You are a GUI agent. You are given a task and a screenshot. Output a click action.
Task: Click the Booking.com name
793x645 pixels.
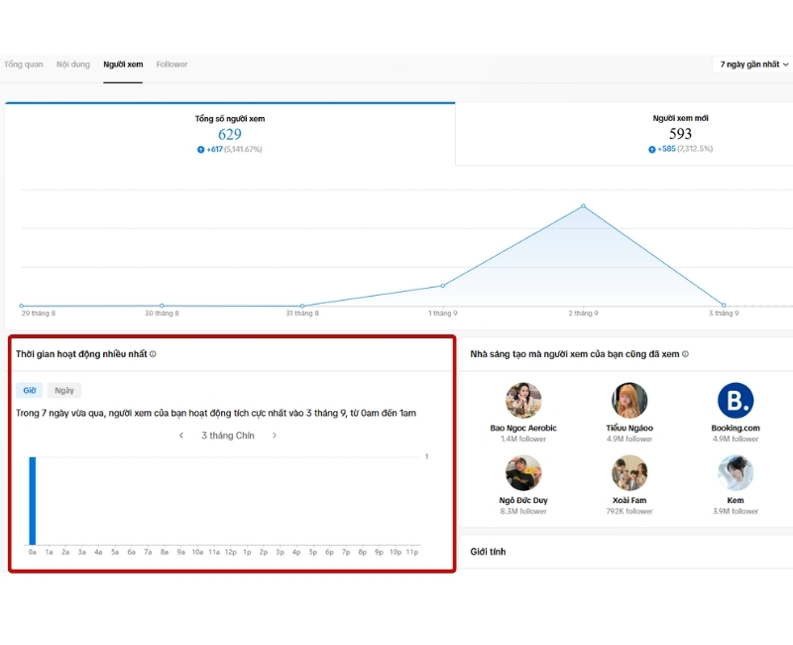click(x=736, y=428)
